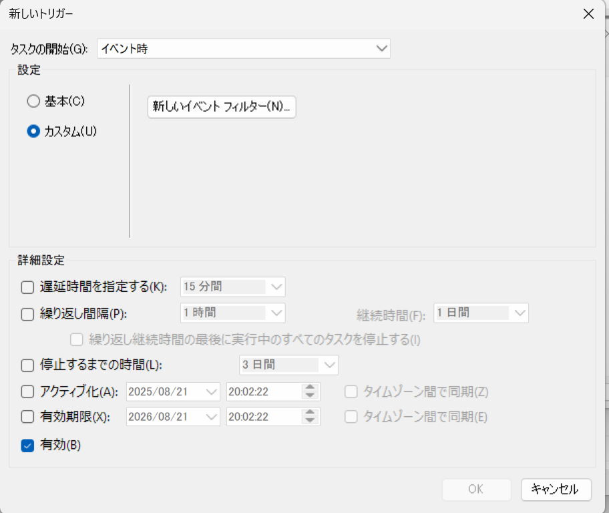Image resolution: width=609 pixels, height=513 pixels.
Task: Toggle 繰り返し継続時間の最後に実行中のすべてのタスクを停止する(I) checkbox
Action: tap(77, 339)
